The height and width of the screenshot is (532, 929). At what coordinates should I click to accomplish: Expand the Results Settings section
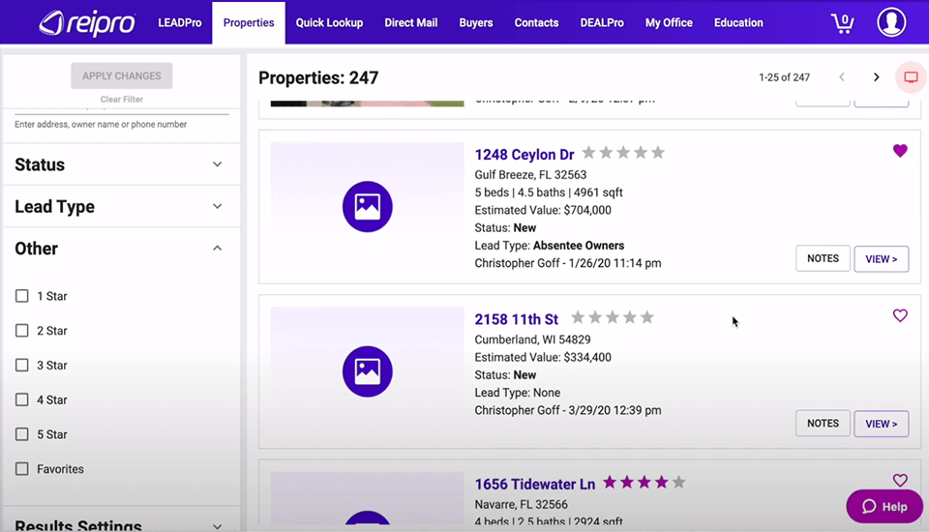tap(122, 524)
